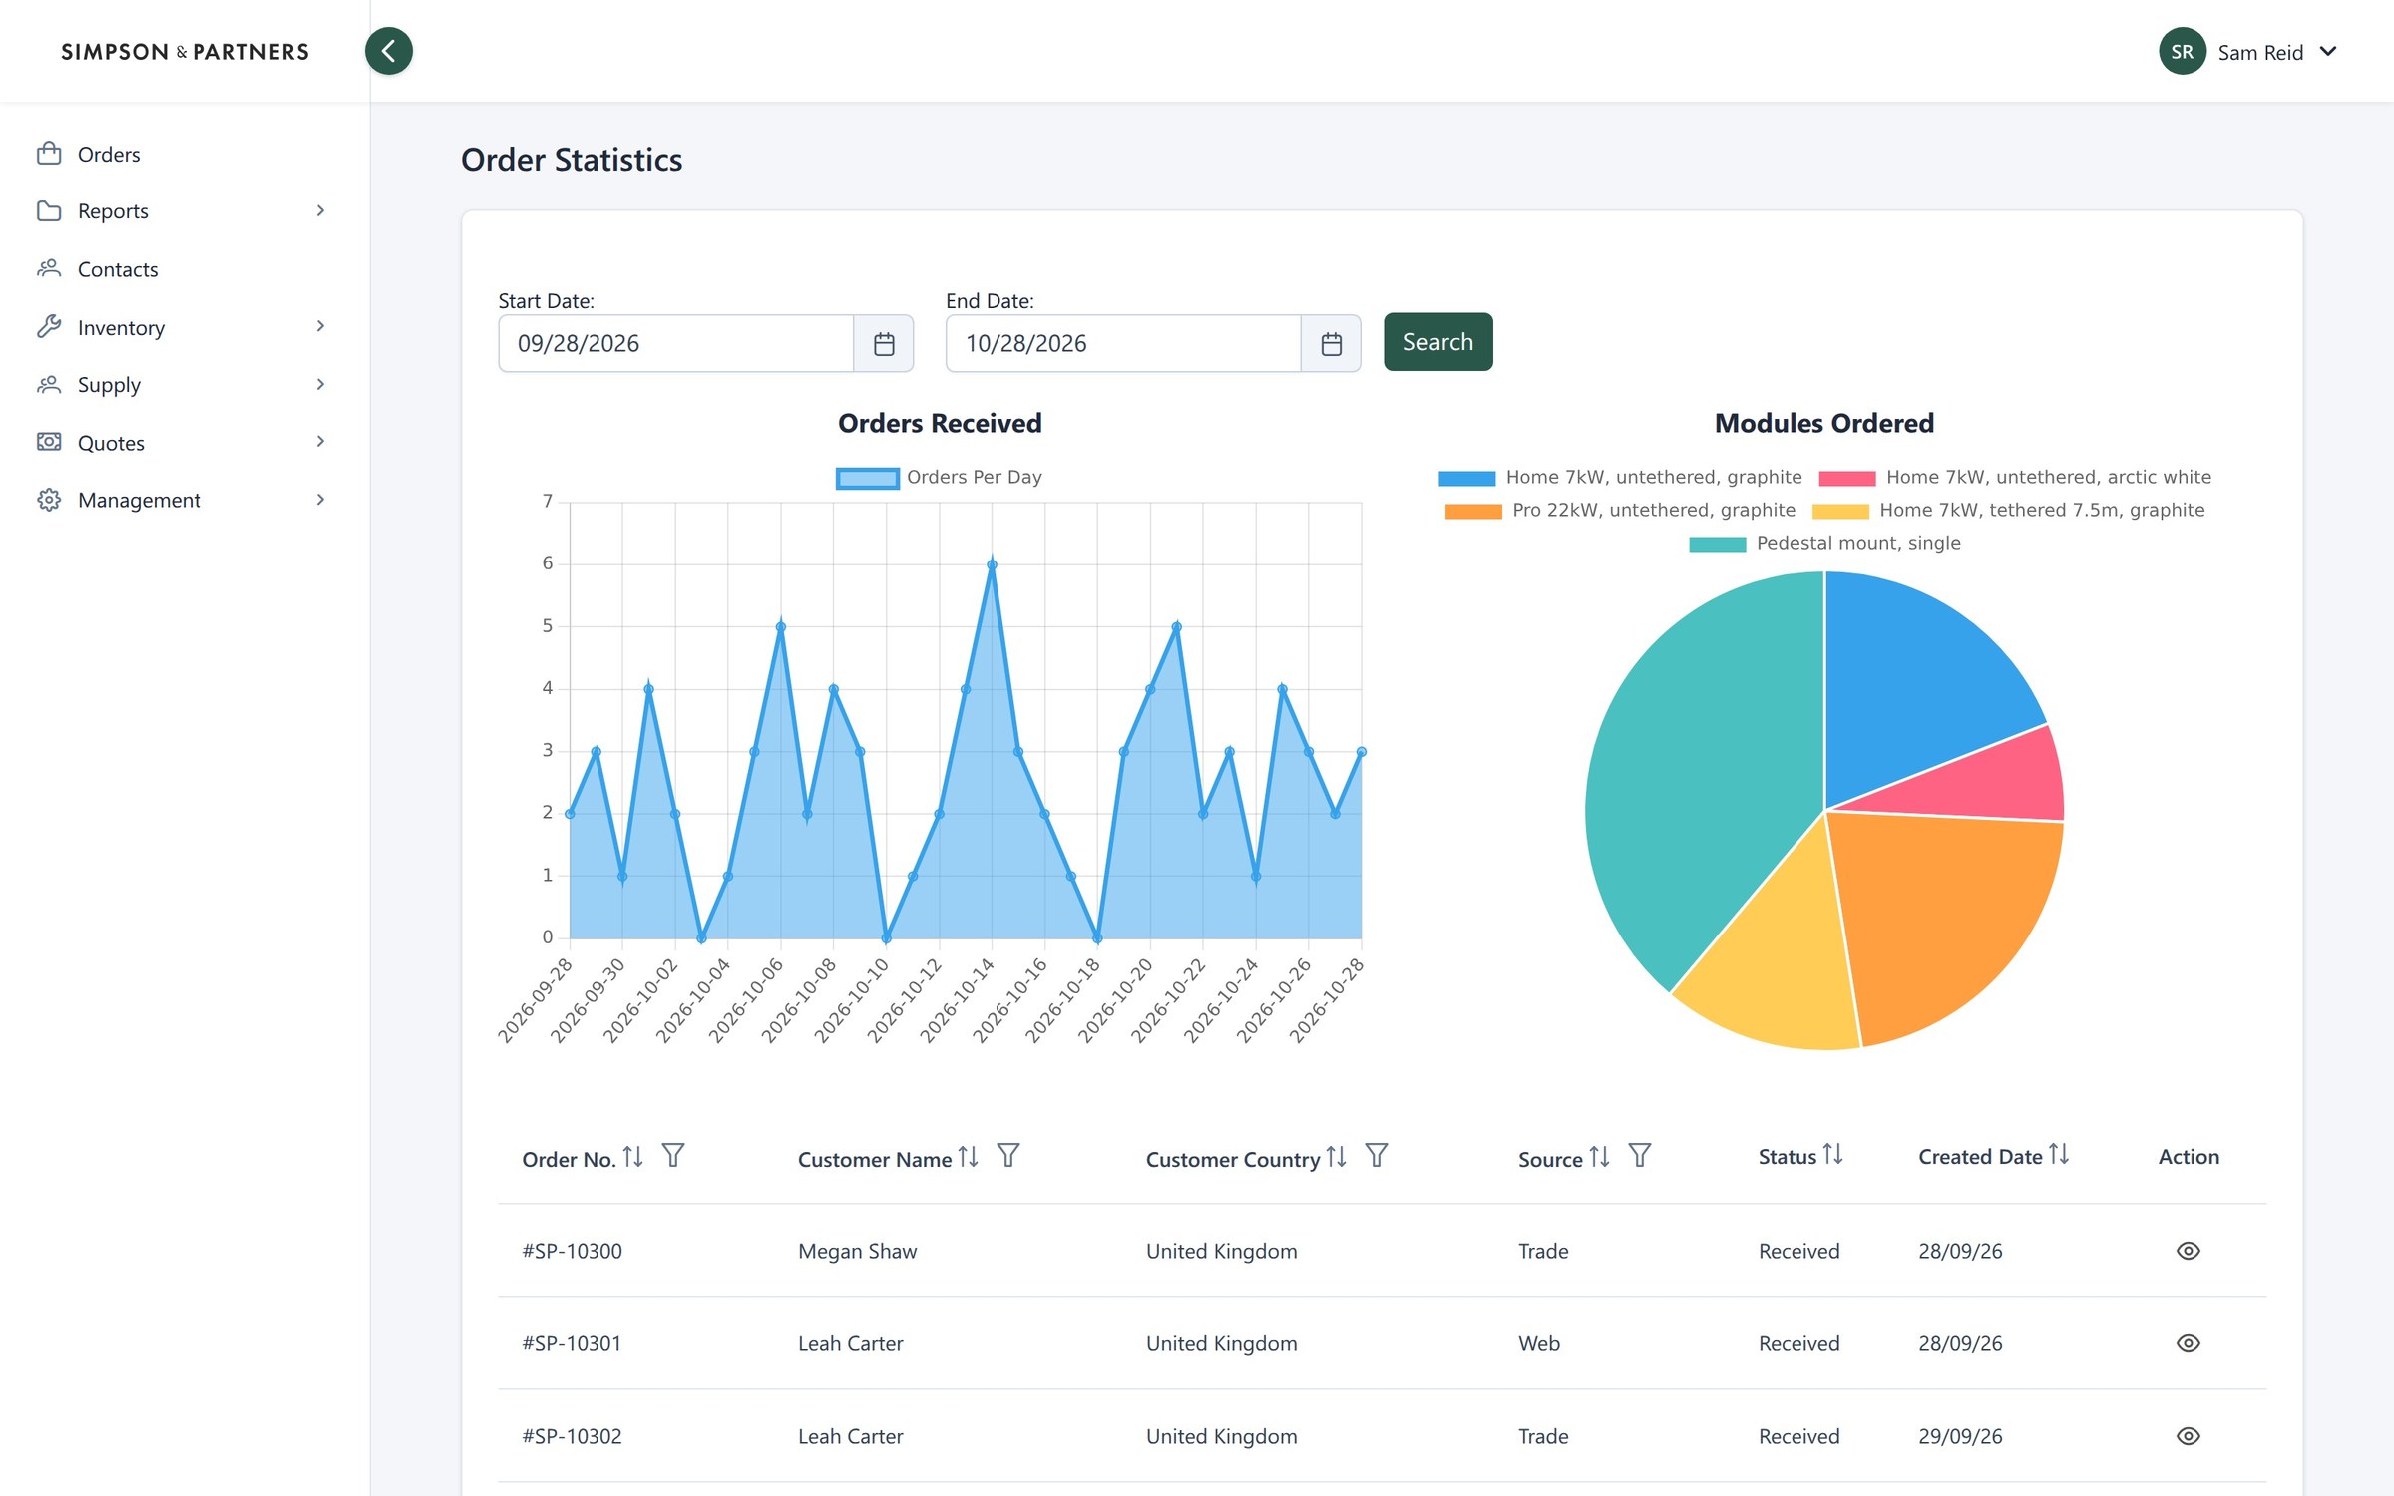Expand the Quotes submenu chevron

[x=320, y=441]
